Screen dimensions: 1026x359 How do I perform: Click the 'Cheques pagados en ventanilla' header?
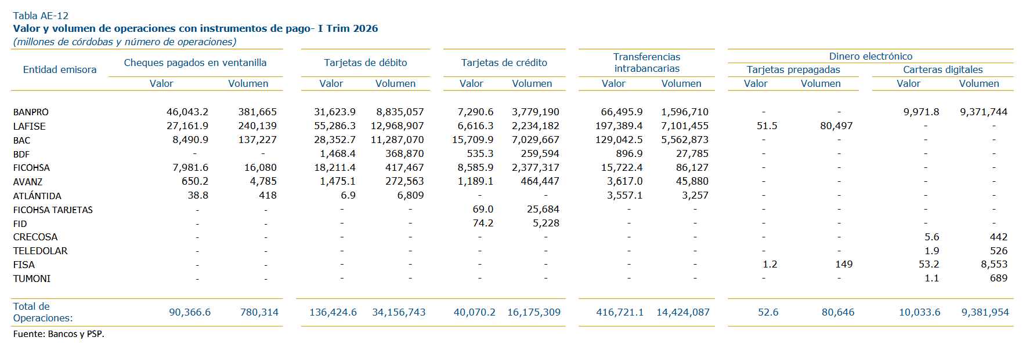click(196, 63)
